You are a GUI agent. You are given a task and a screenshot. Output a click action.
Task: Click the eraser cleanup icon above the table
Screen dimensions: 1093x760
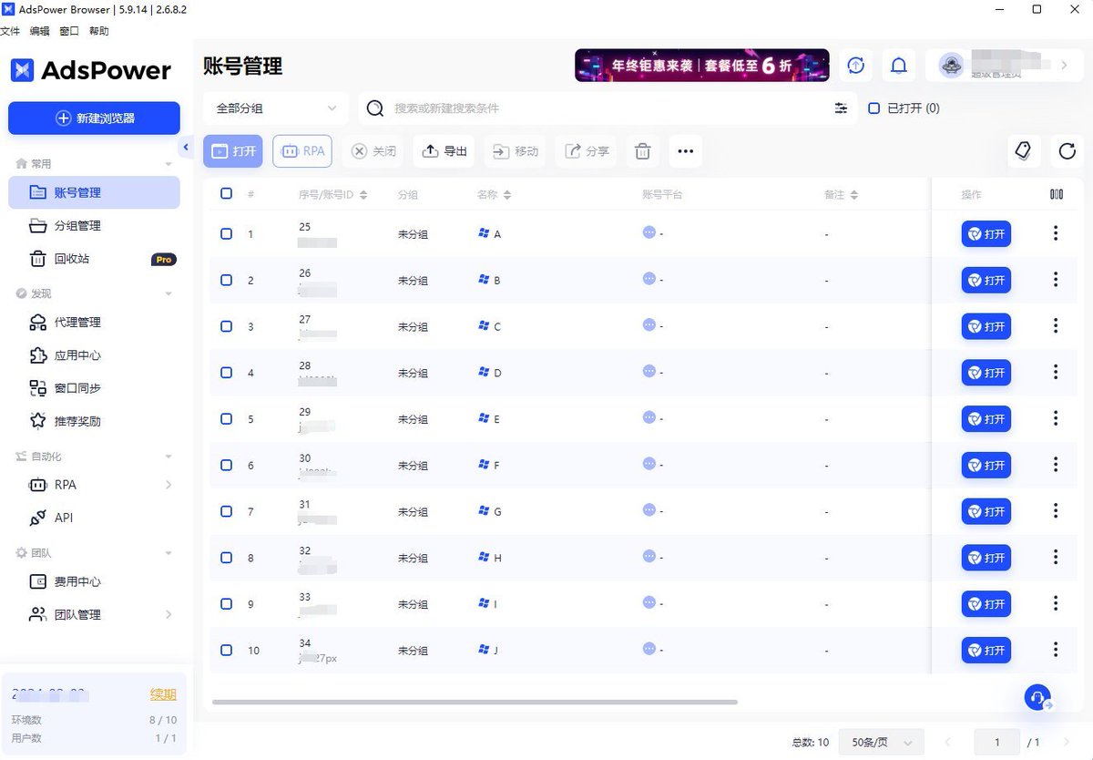[x=1024, y=150]
